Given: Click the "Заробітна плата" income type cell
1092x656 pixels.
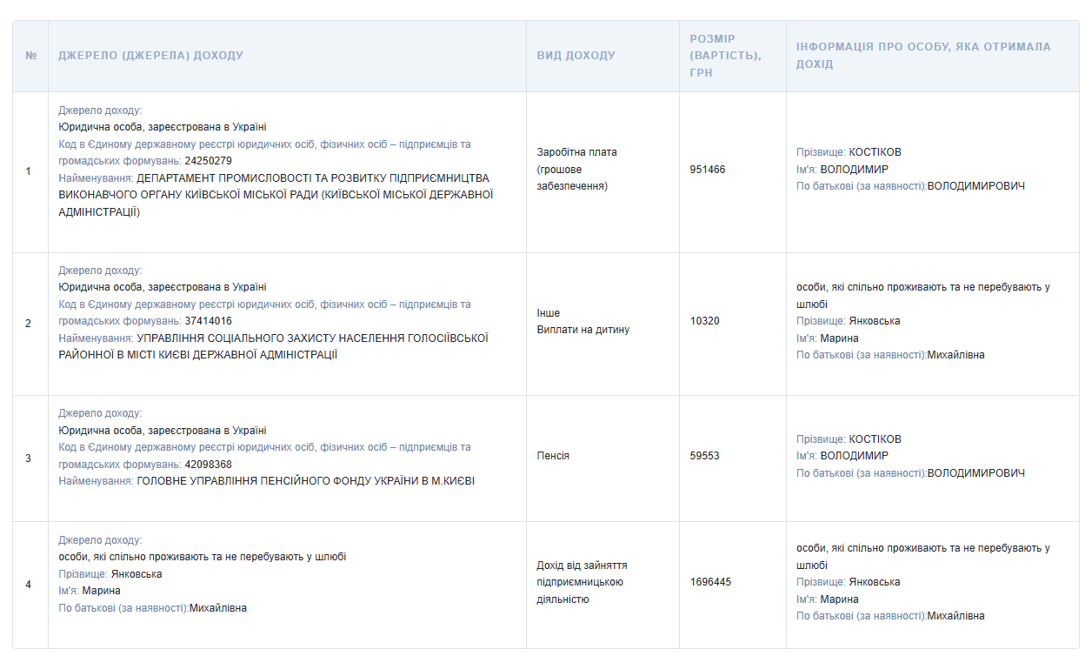Looking at the screenshot, I should (x=576, y=152).
